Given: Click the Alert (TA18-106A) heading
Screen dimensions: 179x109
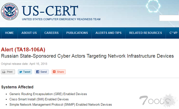Looking at the screenshot, I should pyautogui.click(x=23, y=49).
